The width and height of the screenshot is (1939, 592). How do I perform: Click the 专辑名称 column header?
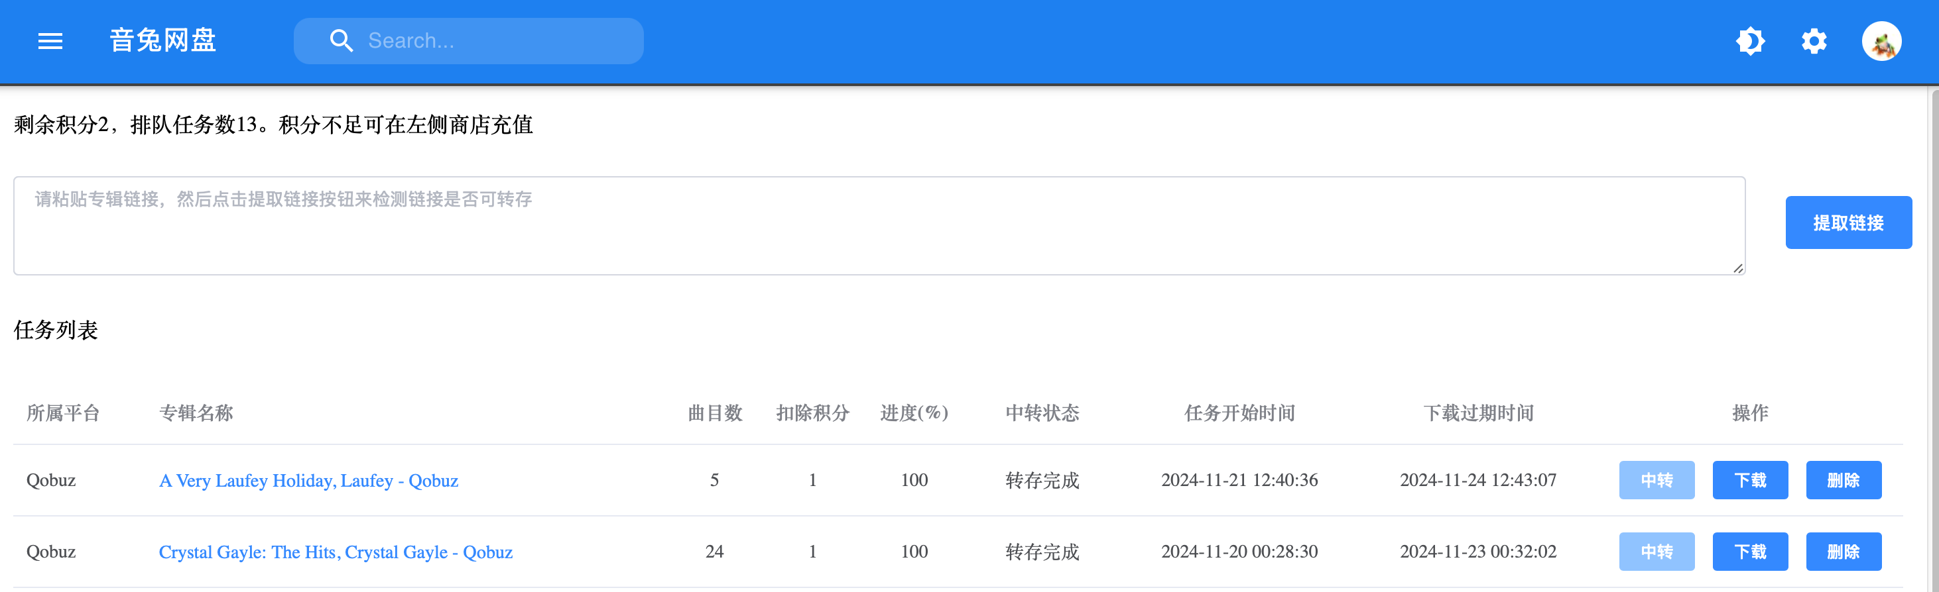(x=196, y=413)
